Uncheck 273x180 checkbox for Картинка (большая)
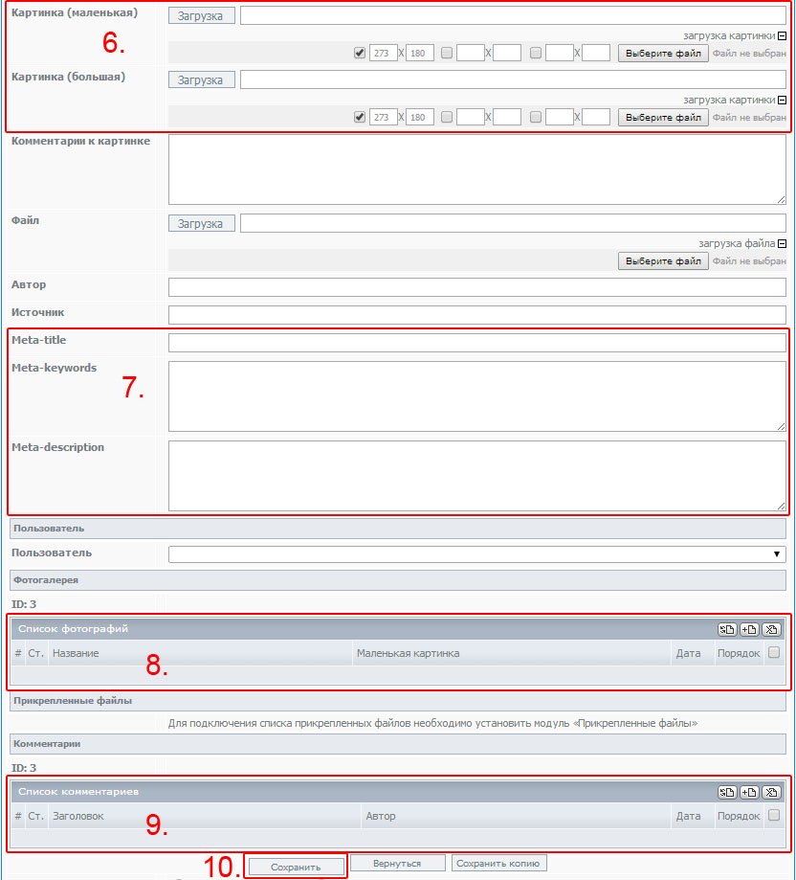796x880 pixels. coord(360,117)
